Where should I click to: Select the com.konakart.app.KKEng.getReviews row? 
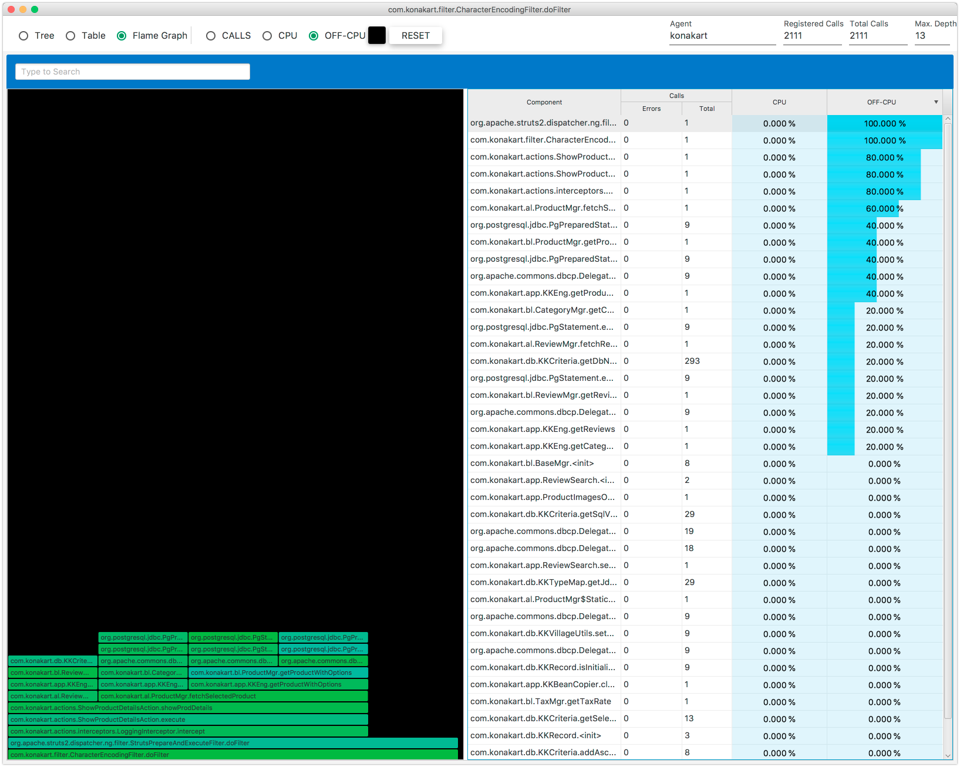(705, 430)
